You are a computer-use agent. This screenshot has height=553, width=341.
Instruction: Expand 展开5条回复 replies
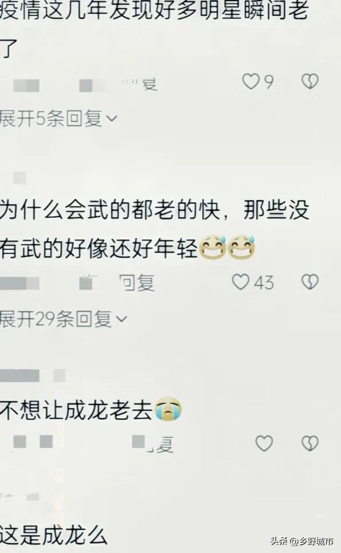click(x=58, y=118)
